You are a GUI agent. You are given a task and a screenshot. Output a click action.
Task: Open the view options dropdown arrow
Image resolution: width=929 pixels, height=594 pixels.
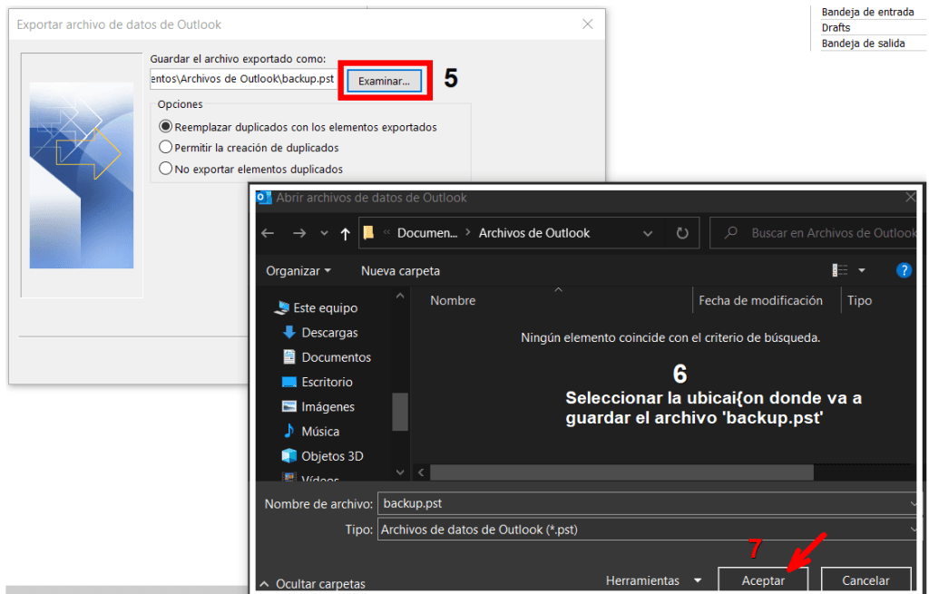click(x=862, y=270)
